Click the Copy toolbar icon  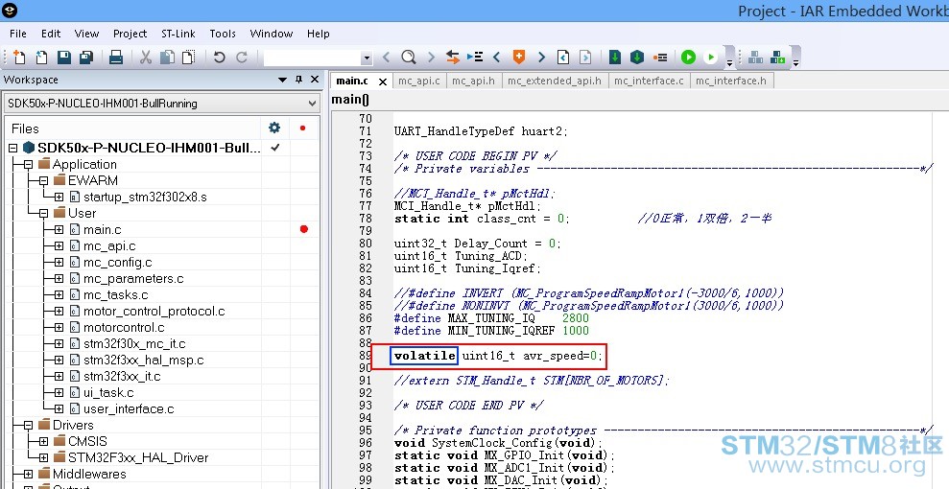(x=167, y=58)
